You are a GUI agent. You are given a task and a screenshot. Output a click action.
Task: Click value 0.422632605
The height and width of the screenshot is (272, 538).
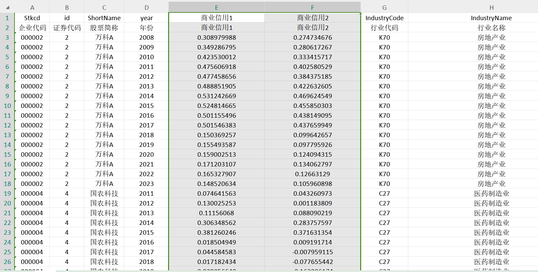[x=313, y=86]
